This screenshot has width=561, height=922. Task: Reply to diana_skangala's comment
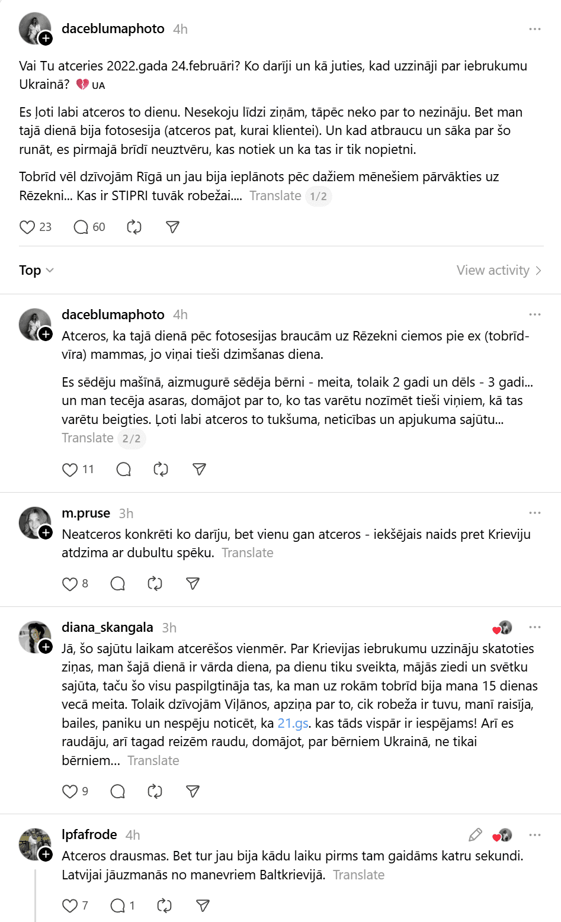[x=118, y=792]
